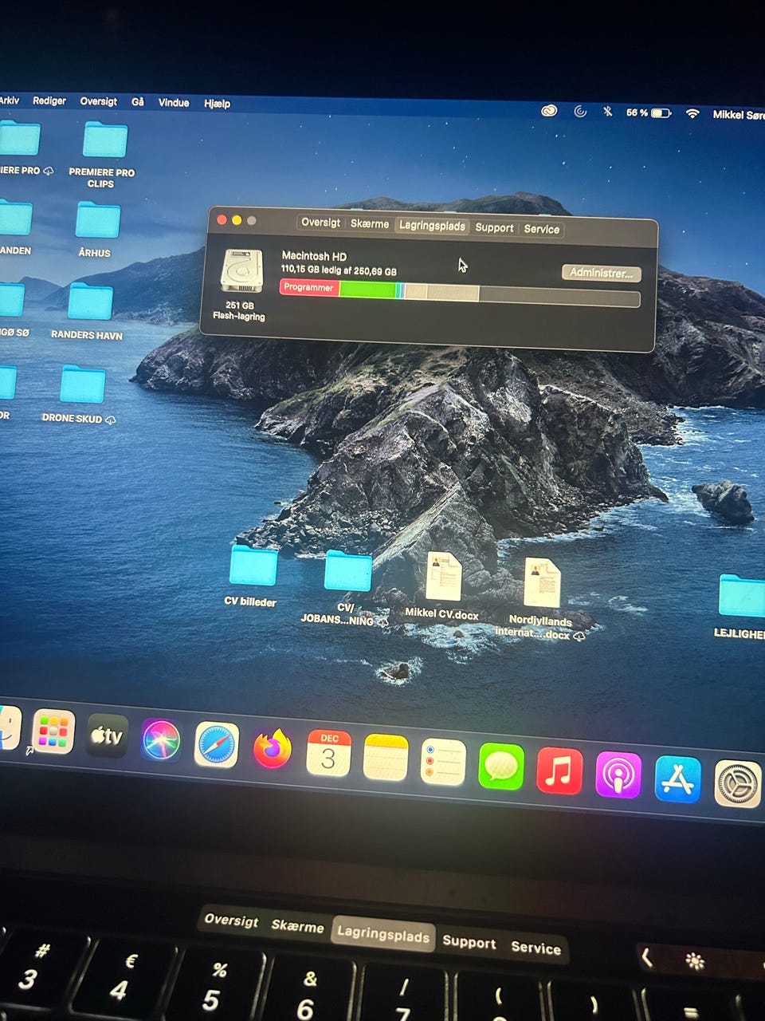765x1021 pixels.
Task: Open Safari from the Dock
Action: (x=217, y=745)
